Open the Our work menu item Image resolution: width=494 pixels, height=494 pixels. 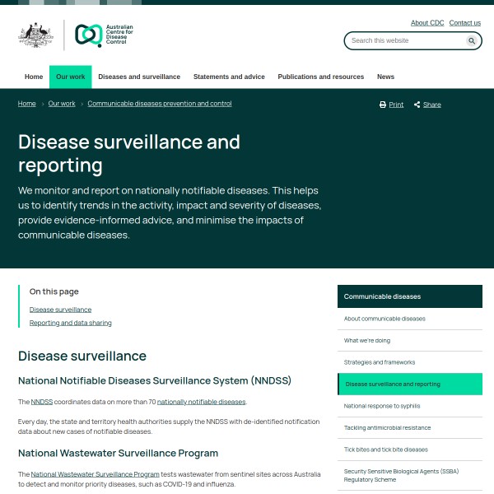click(71, 77)
